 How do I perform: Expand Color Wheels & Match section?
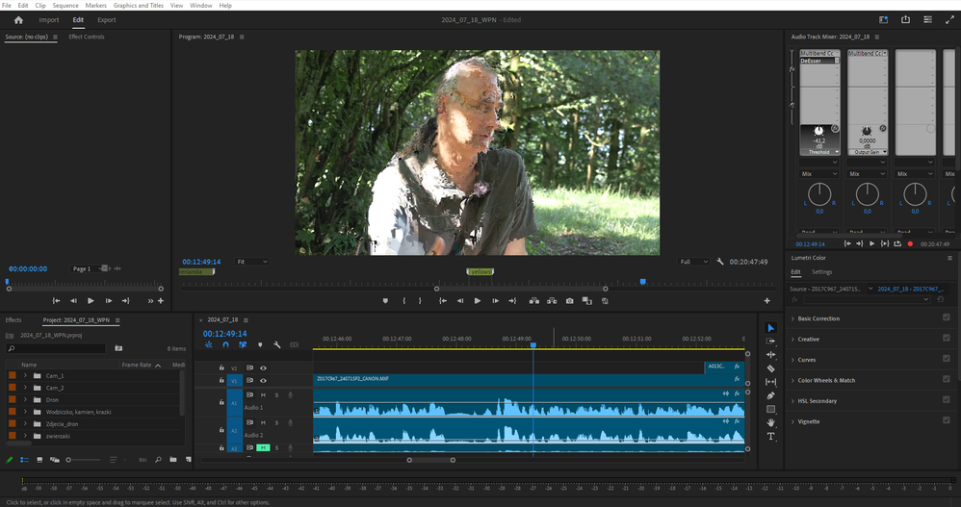792,380
